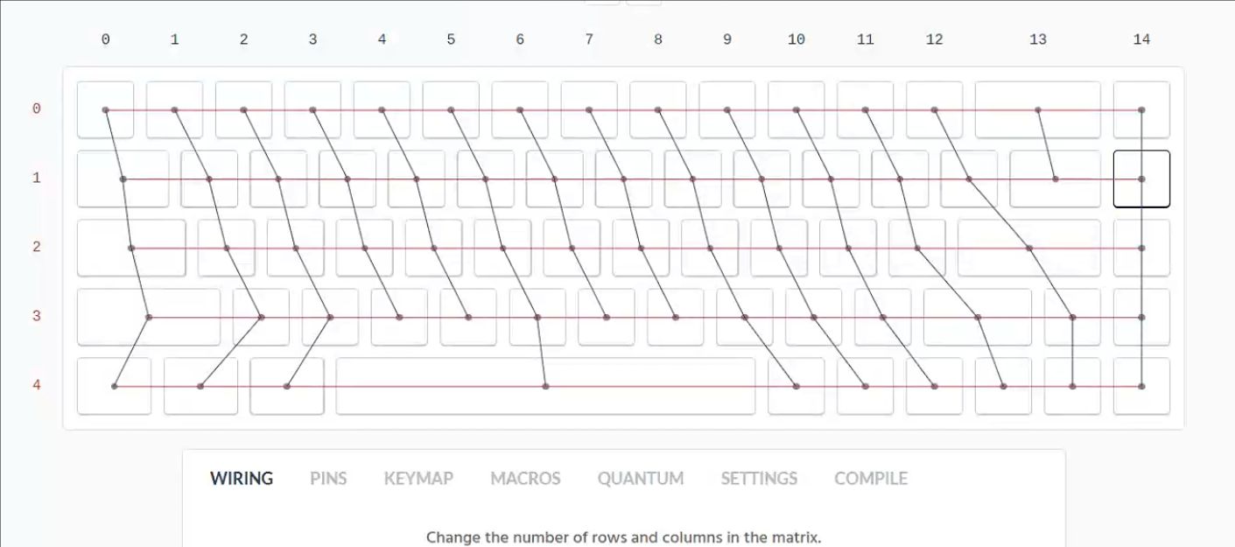
Task: Select the rightmost key in row 2
Action: [x=1141, y=248]
